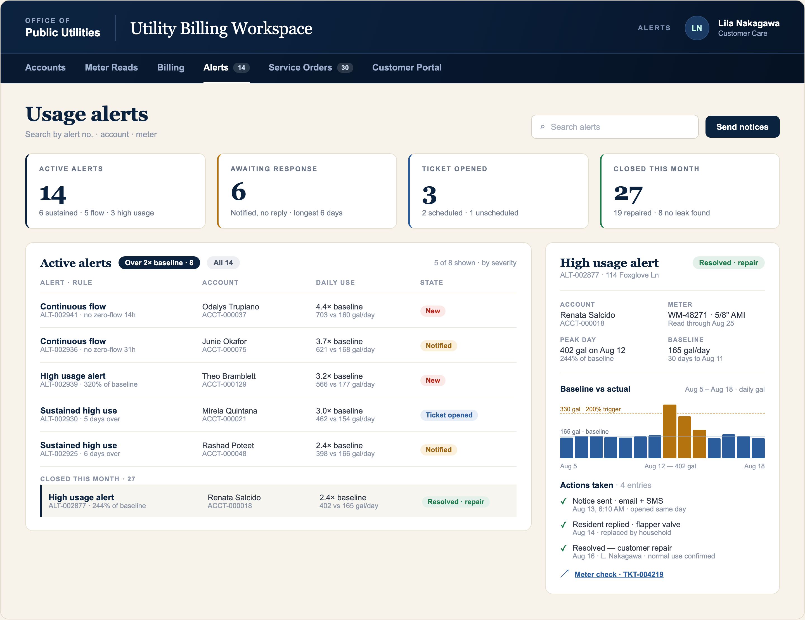This screenshot has height=620, width=805.
Task: Click meter WM-48271 in detail panel
Action: pyautogui.click(x=706, y=315)
